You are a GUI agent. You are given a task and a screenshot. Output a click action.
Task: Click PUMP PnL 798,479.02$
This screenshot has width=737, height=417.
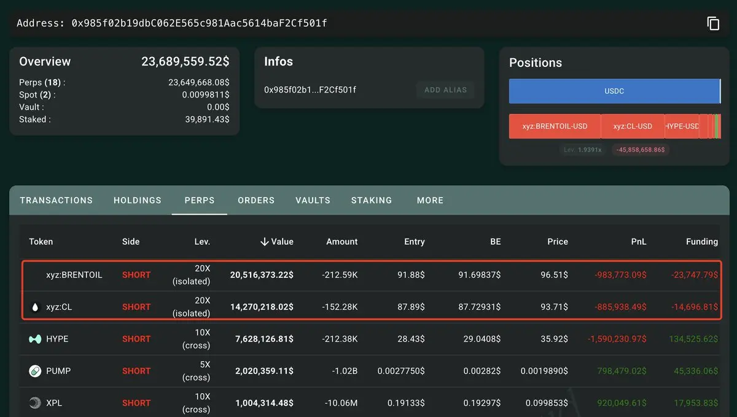coord(622,371)
